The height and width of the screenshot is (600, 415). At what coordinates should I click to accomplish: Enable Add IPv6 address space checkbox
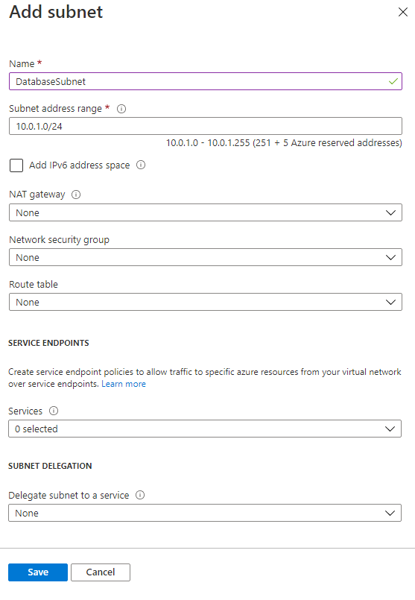point(16,165)
